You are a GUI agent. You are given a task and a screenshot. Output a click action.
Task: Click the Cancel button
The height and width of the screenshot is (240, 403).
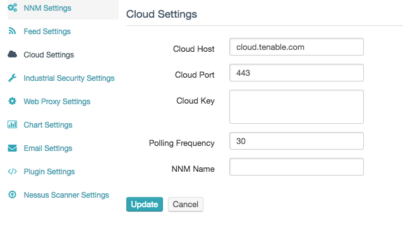click(186, 204)
